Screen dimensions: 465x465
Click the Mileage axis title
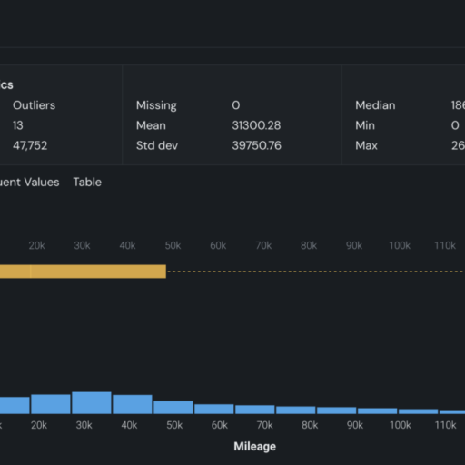(x=255, y=447)
